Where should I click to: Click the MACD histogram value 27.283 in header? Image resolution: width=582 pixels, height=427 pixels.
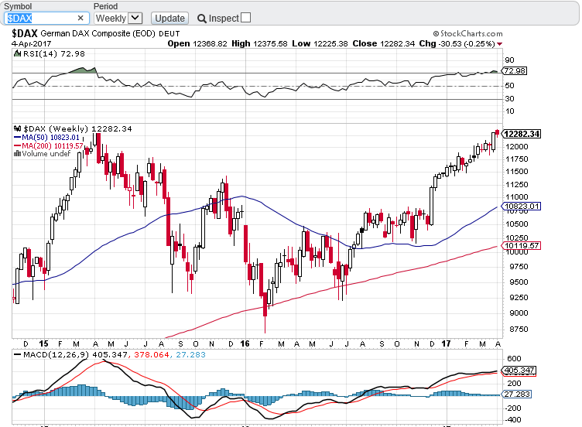pos(190,354)
